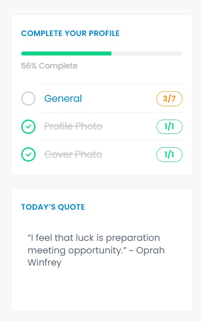The height and width of the screenshot is (321, 202).
Task: Open the crossed-out Profile Photo link
Action: pyautogui.click(x=73, y=126)
